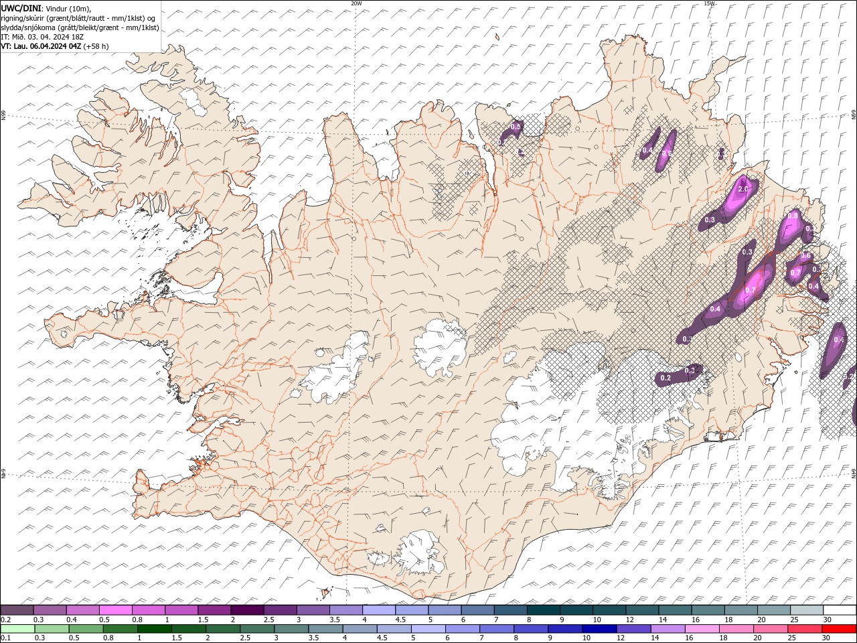Viewport: 857px width, 643px height.
Task: Pick the top legend white swatch at 30
Action: [840, 610]
